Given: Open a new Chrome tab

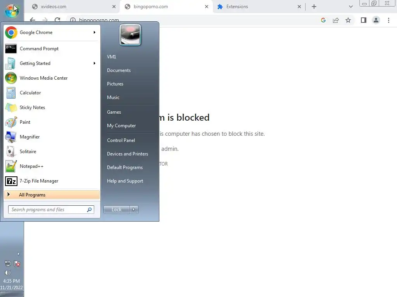Looking at the screenshot, I should coord(314,7).
